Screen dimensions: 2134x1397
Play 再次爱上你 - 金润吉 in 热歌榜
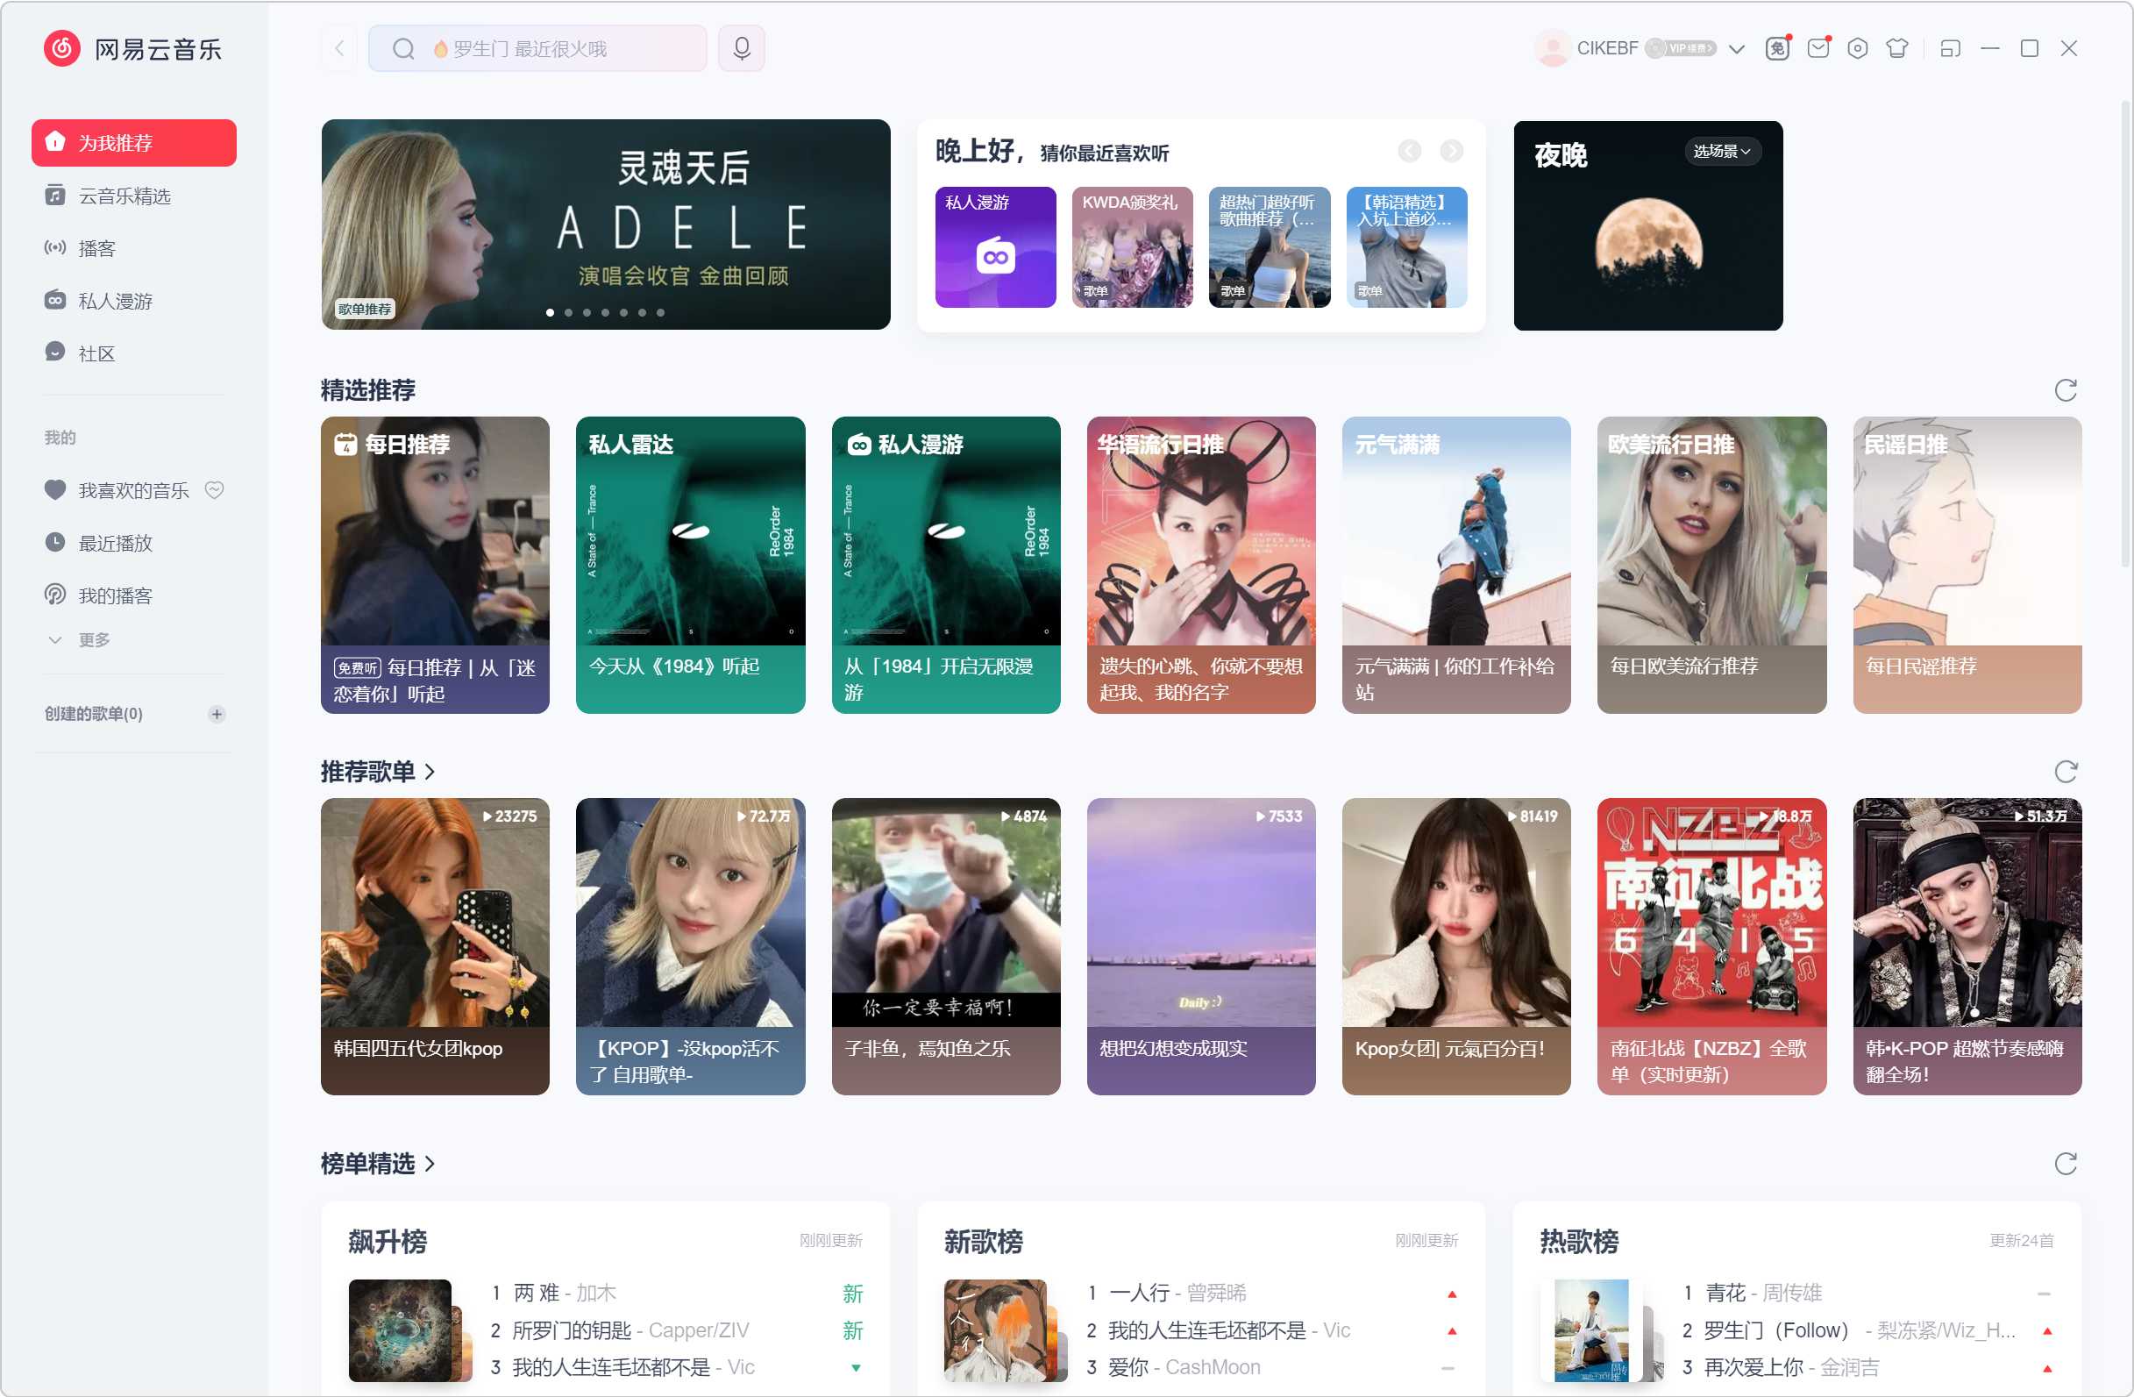pyautogui.click(x=1868, y=1366)
